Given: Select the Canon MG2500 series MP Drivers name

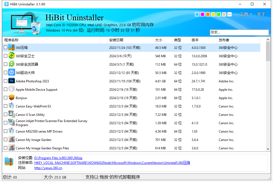Looking at the screenshot, I should (x=39, y=131).
